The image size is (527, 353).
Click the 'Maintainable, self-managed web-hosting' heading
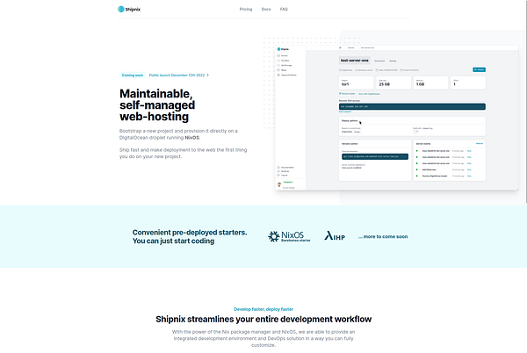[x=157, y=104]
